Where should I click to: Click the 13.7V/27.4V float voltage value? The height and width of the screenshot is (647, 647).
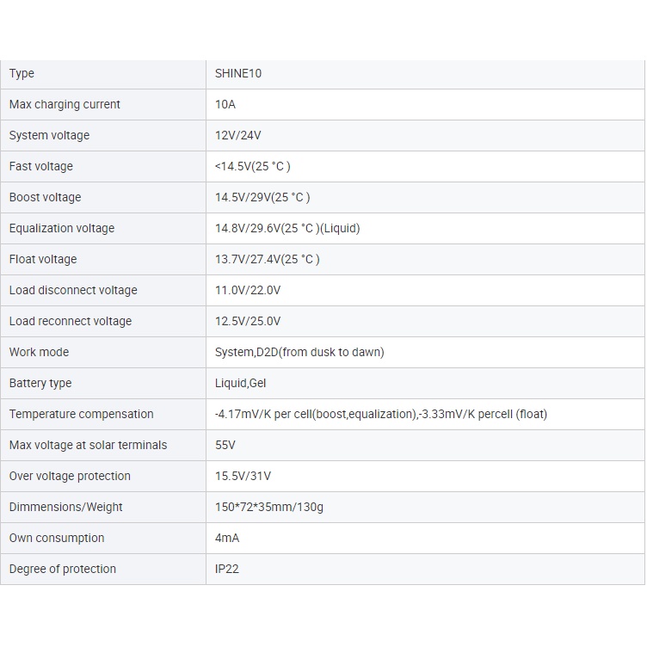267,259
